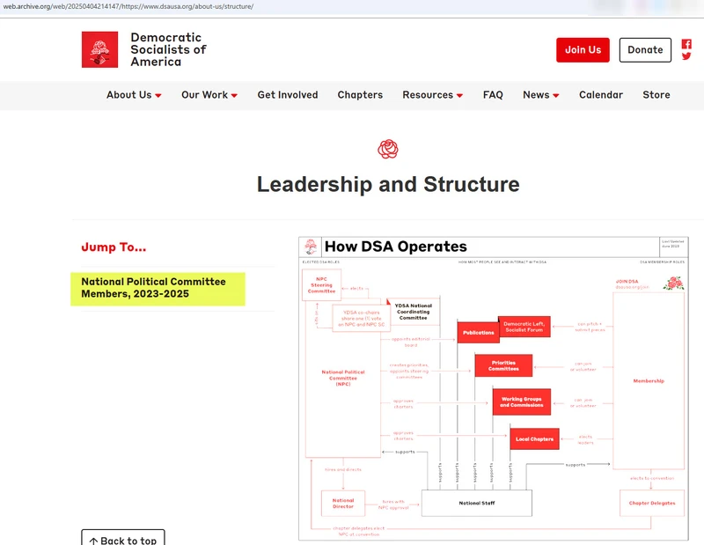Screen dimensions: 704x545
Task: Click the DSA rose handshake logo
Action: pos(99,50)
